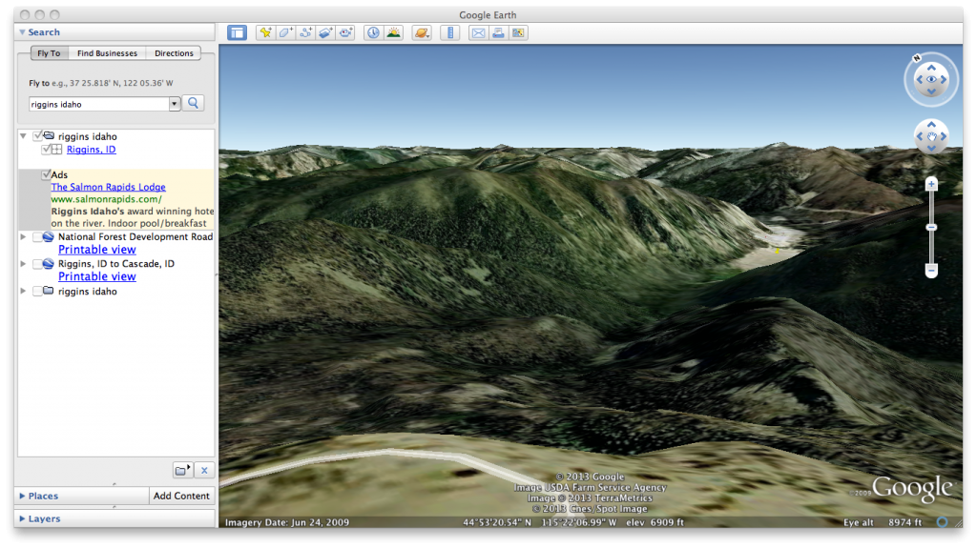Add an image overlay icon

[x=325, y=33]
